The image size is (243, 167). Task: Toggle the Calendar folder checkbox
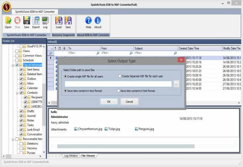[x=21, y=88]
